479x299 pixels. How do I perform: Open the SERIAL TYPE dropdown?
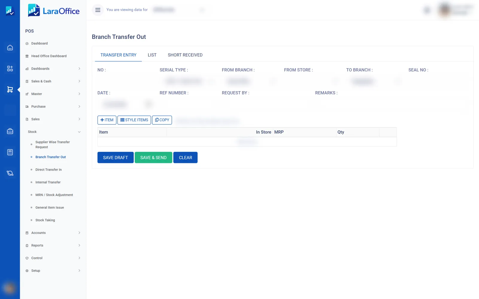pos(189,81)
